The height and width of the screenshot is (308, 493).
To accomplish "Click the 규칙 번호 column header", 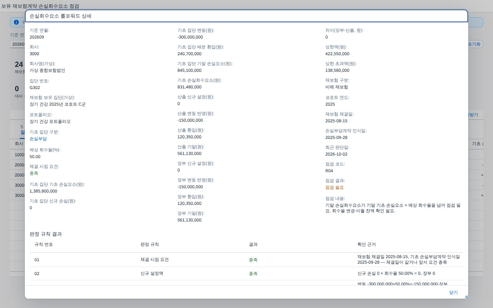I will click(44, 244).
